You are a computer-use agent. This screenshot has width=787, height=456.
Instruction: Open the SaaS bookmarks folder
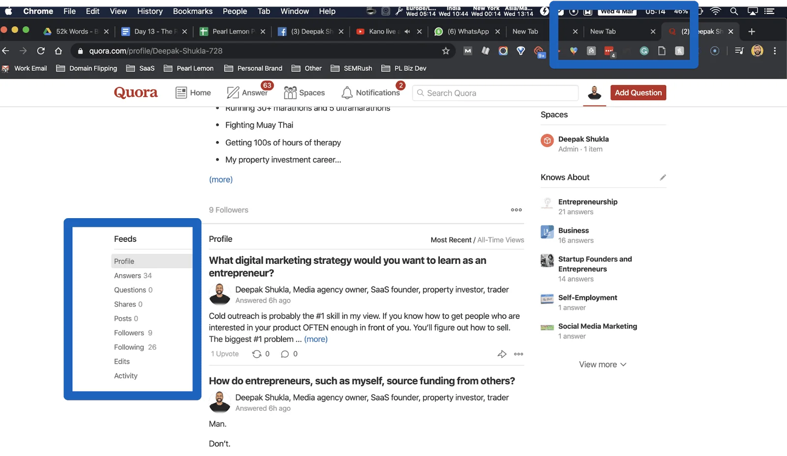(140, 68)
